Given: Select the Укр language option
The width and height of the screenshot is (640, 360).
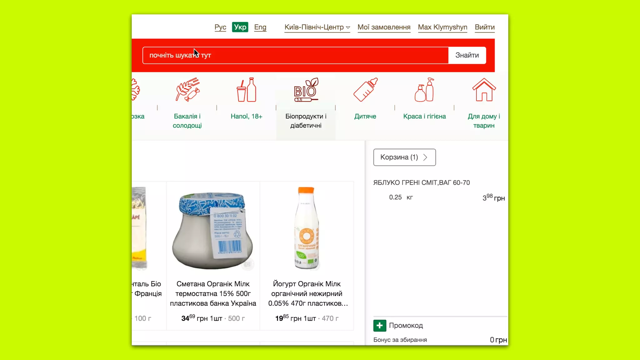Looking at the screenshot, I should point(240,27).
